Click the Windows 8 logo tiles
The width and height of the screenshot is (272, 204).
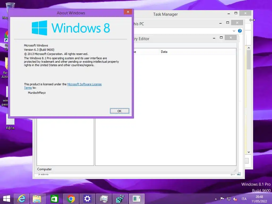pyautogui.click(x=39, y=28)
